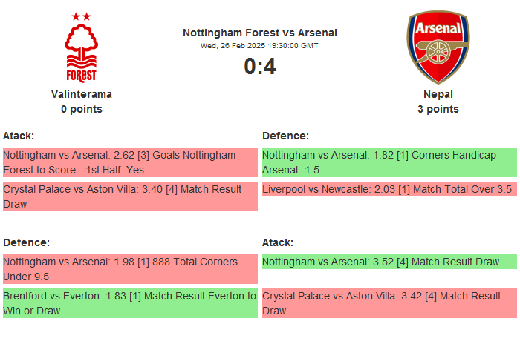The image size is (520, 341).
Task: Click Valinterama's 0 points label
Action: [82, 109]
